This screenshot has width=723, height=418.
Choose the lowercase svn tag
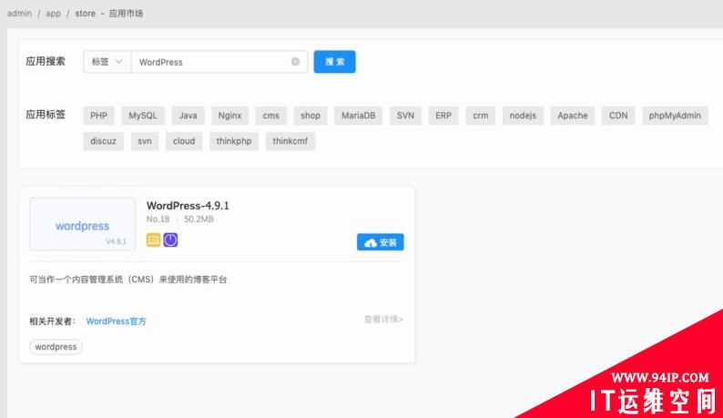tap(145, 141)
